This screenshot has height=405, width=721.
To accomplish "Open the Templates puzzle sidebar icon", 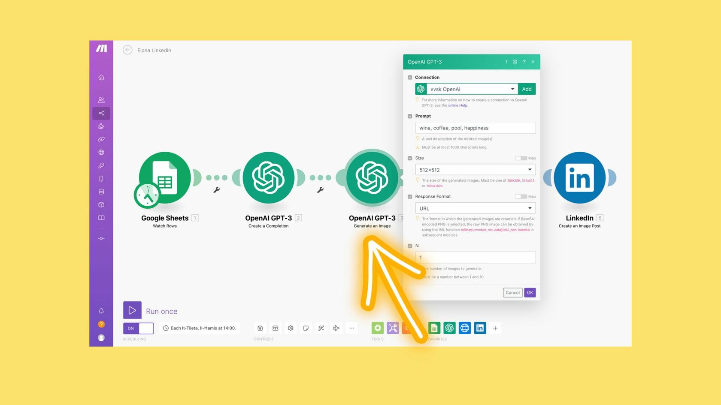I will [101, 126].
